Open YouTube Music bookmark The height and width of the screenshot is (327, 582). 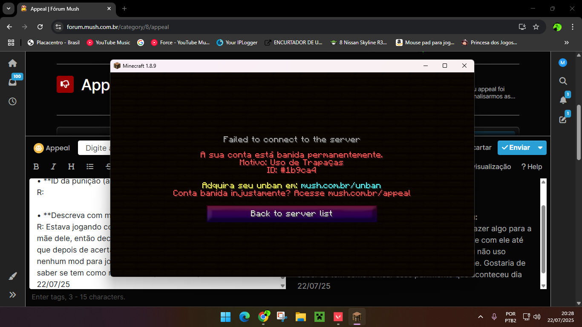[108, 43]
